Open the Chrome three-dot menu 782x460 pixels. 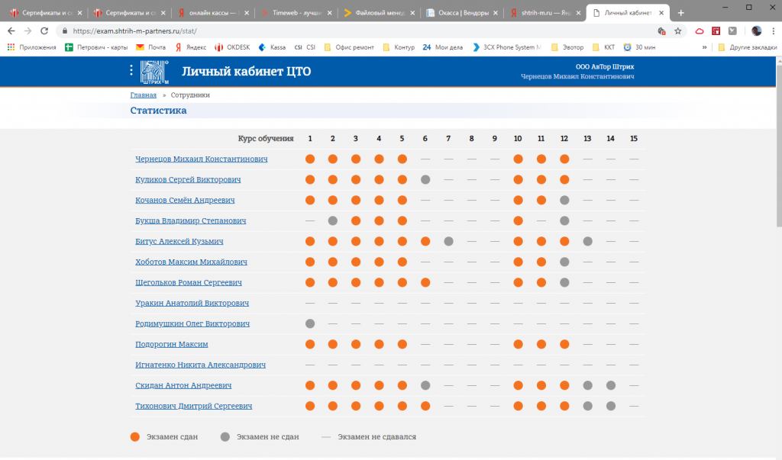(773, 31)
